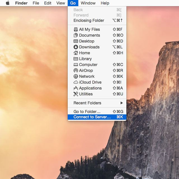Screen dimensions: 179x179
Task: Click the 'Utilities' label
Action: click(x=86, y=94)
